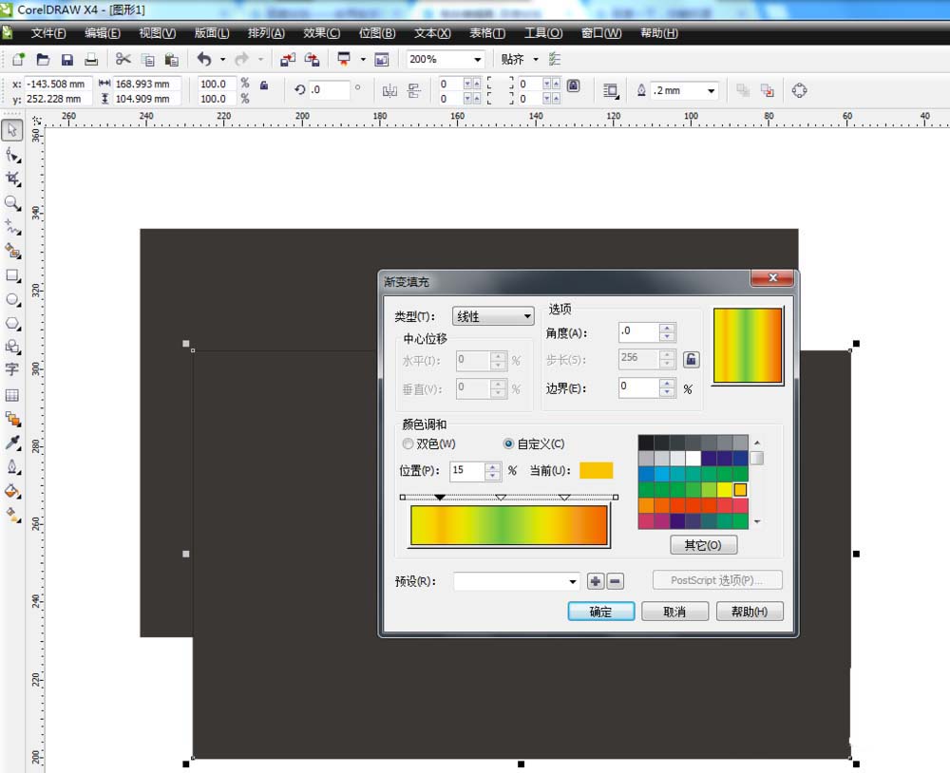This screenshot has height=773, width=950.
Task: Click the Undo arrow icon
Action: coord(203,60)
